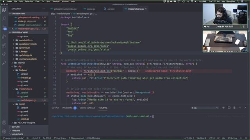The image size is (250, 140).
Task: Open firebase.go in the file tree
Action: click(26, 78)
